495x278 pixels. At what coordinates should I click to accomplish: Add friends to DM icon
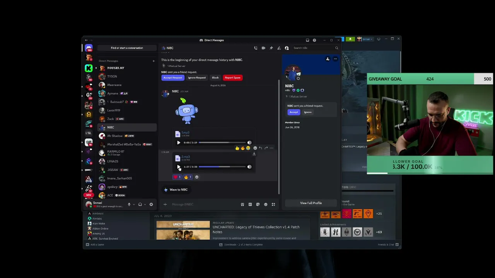pos(279,48)
